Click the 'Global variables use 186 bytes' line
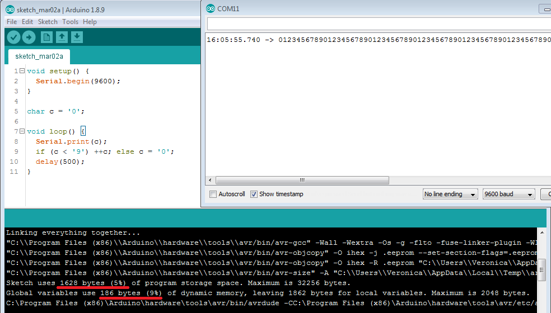Viewport: 551px width, 313px height. 268,293
